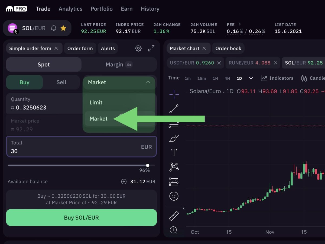Select the text annotation tool

[x=174, y=152]
